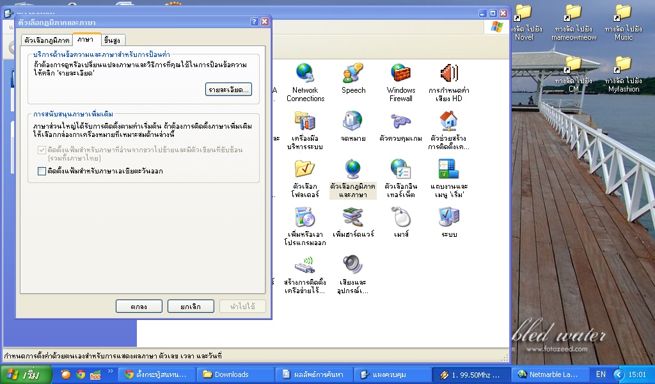Switch to the Chrome taskbar window
This screenshot has width=655, height=384.
pyautogui.click(x=157, y=374)
